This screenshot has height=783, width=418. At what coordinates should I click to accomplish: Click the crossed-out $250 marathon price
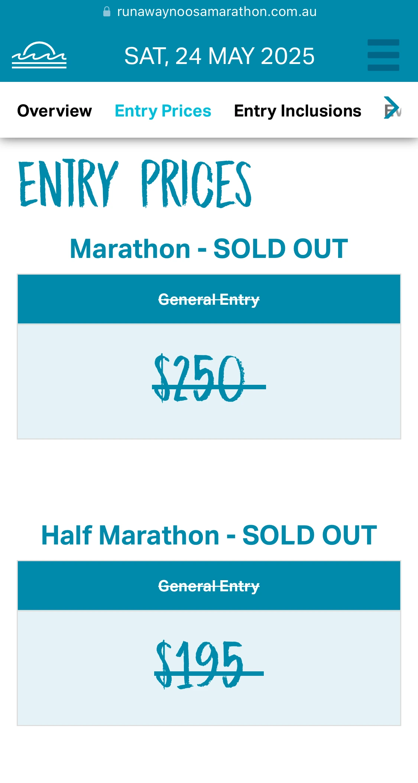pos(209,378)
